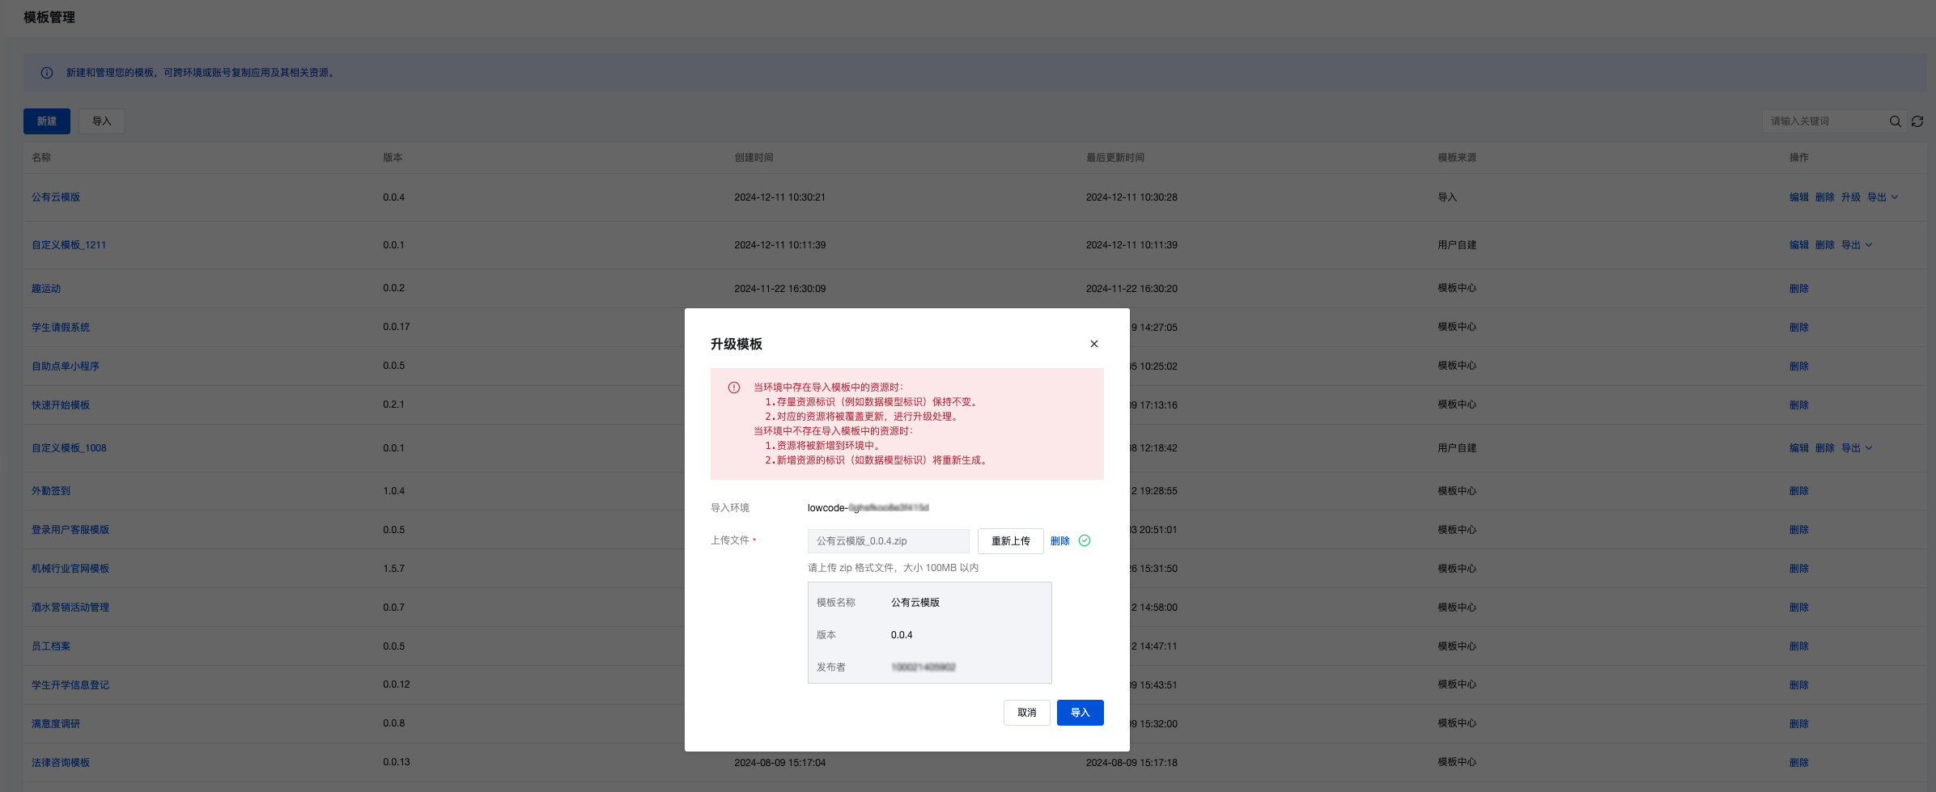Click the 模板管理 page title

click(x=49, y=17)
